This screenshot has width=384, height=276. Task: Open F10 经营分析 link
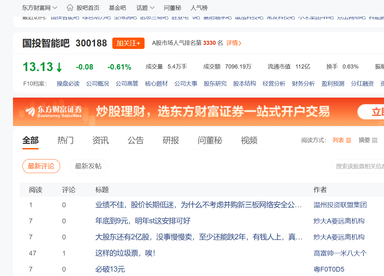(x=274, y=84)
